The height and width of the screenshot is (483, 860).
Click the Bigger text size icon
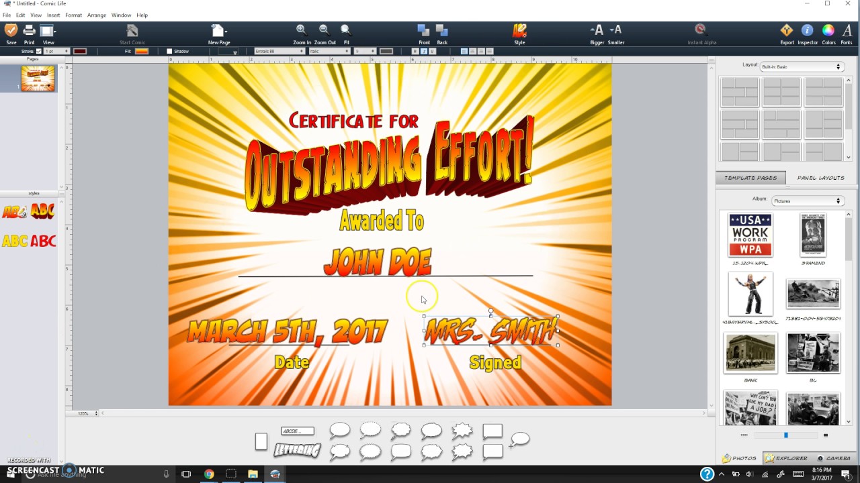click(x=597, y=31)
